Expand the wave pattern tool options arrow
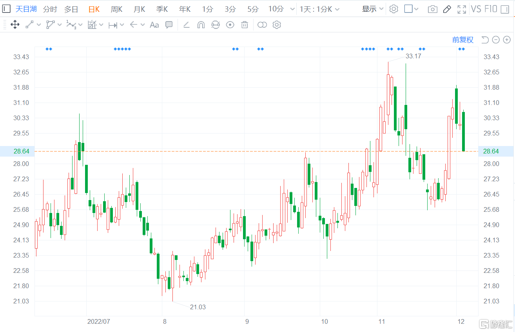This screenshot has width=515, height=332. pos(80,25)
